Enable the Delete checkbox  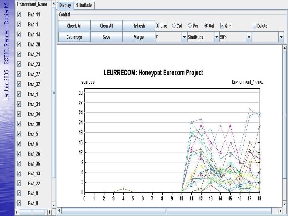click(x=254, y=26)
